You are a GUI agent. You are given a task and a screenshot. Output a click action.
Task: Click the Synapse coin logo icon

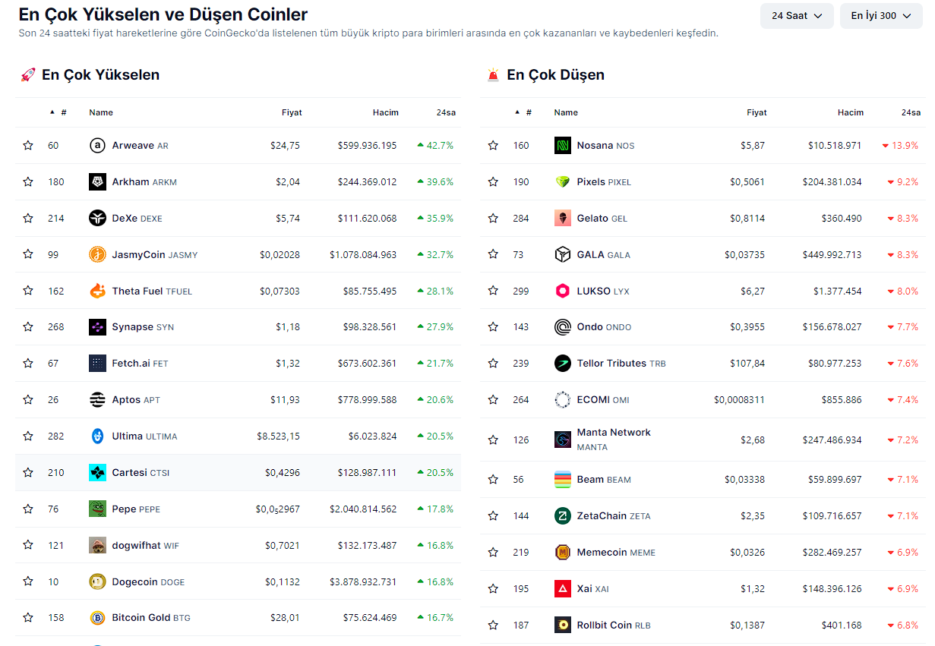pos(97,327)
